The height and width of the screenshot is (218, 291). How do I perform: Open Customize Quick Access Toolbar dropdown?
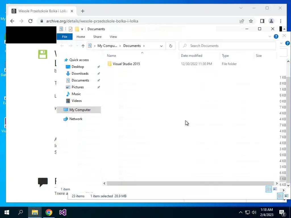click(82, 29)
